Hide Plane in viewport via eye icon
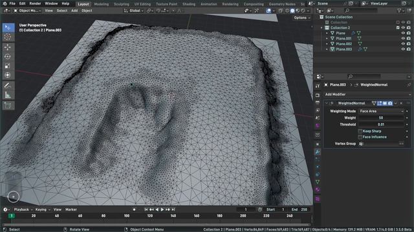The width and height of the screenshot is (414, 232). click(403, 33)
